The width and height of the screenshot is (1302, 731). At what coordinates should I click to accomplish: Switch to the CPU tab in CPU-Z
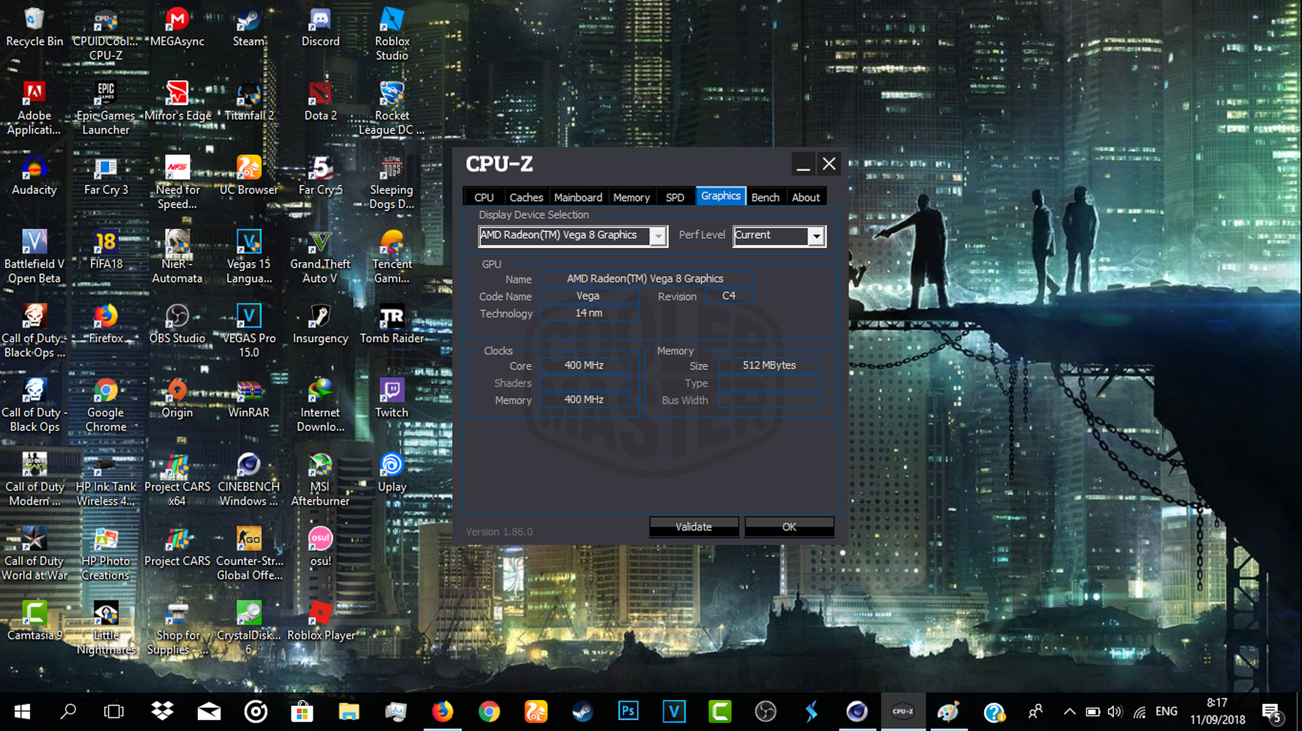pyautogui.click(x=484, y=197)
